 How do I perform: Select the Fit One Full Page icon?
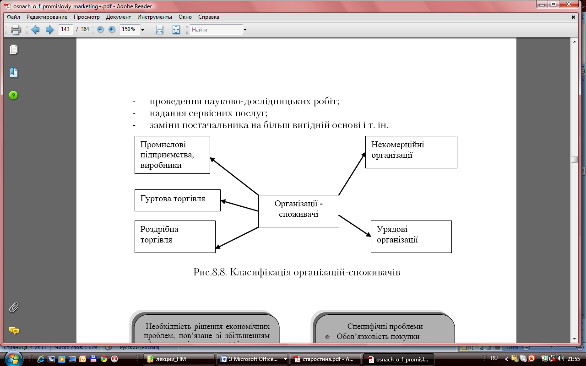tap(176, 30)
